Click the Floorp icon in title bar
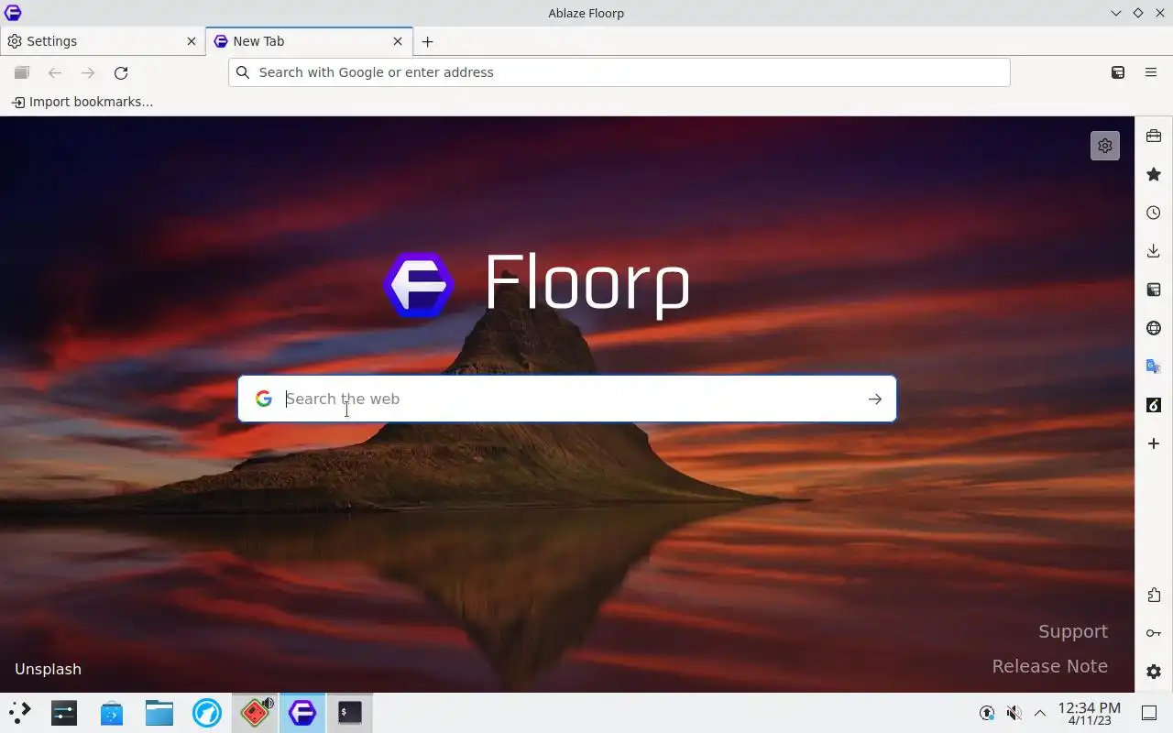Screen dimensions: 1173x733 (13, 13)
